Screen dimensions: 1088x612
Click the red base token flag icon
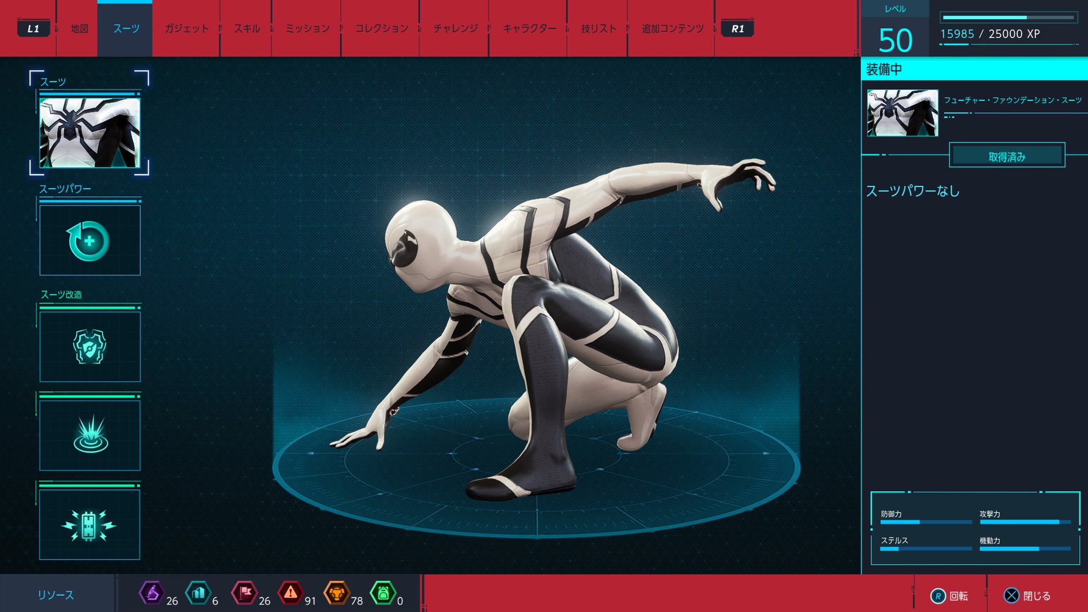click(244, 592)
